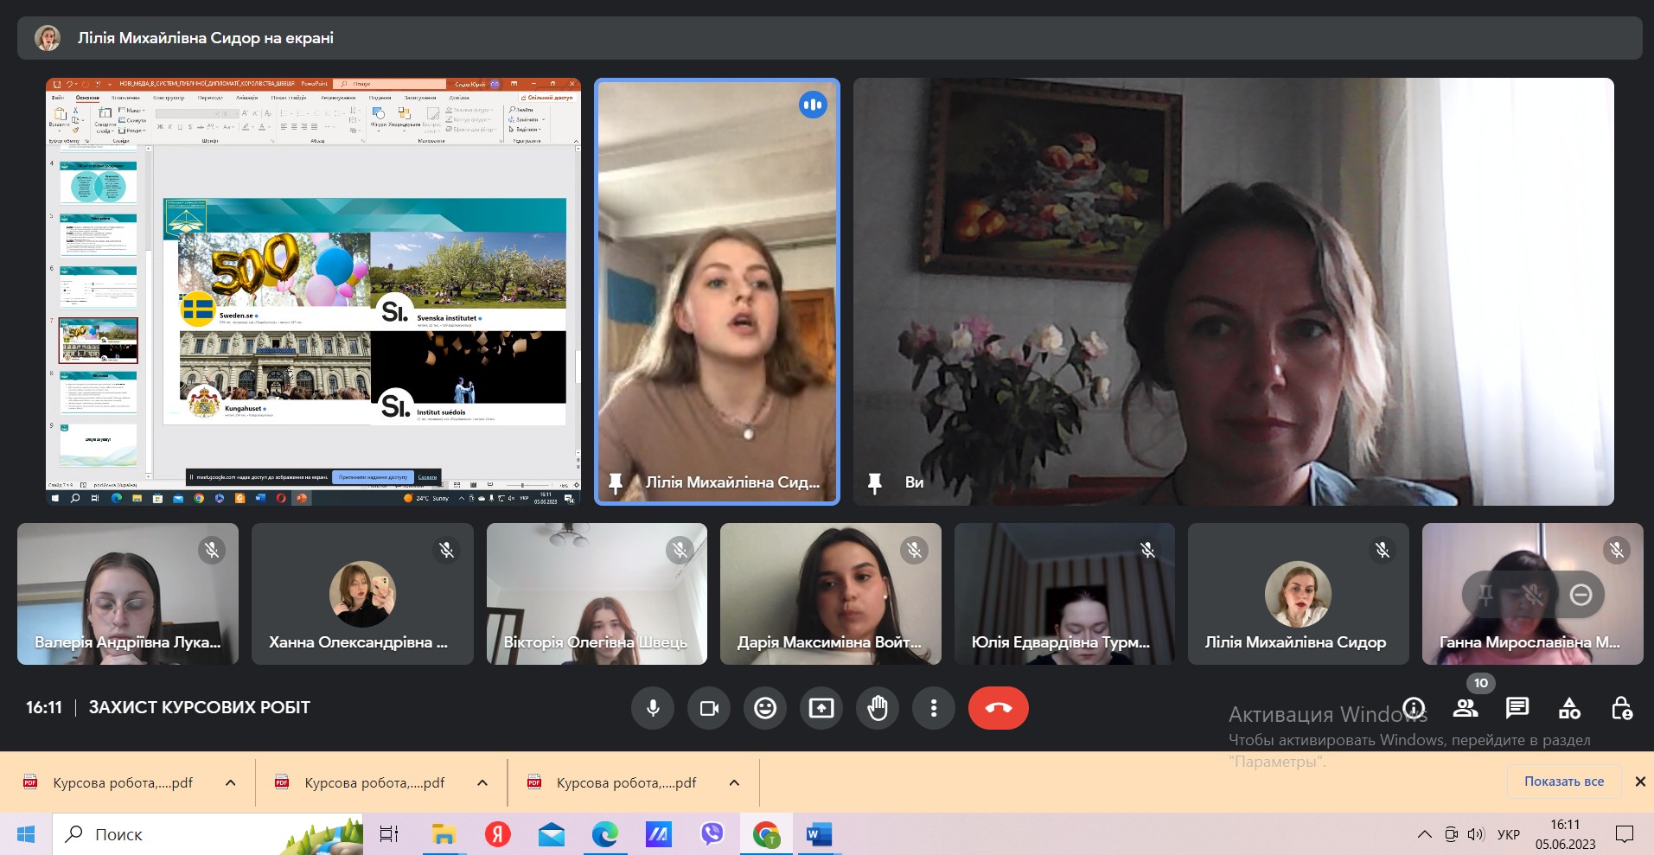Raise hand in the meeting

[878, 708]
